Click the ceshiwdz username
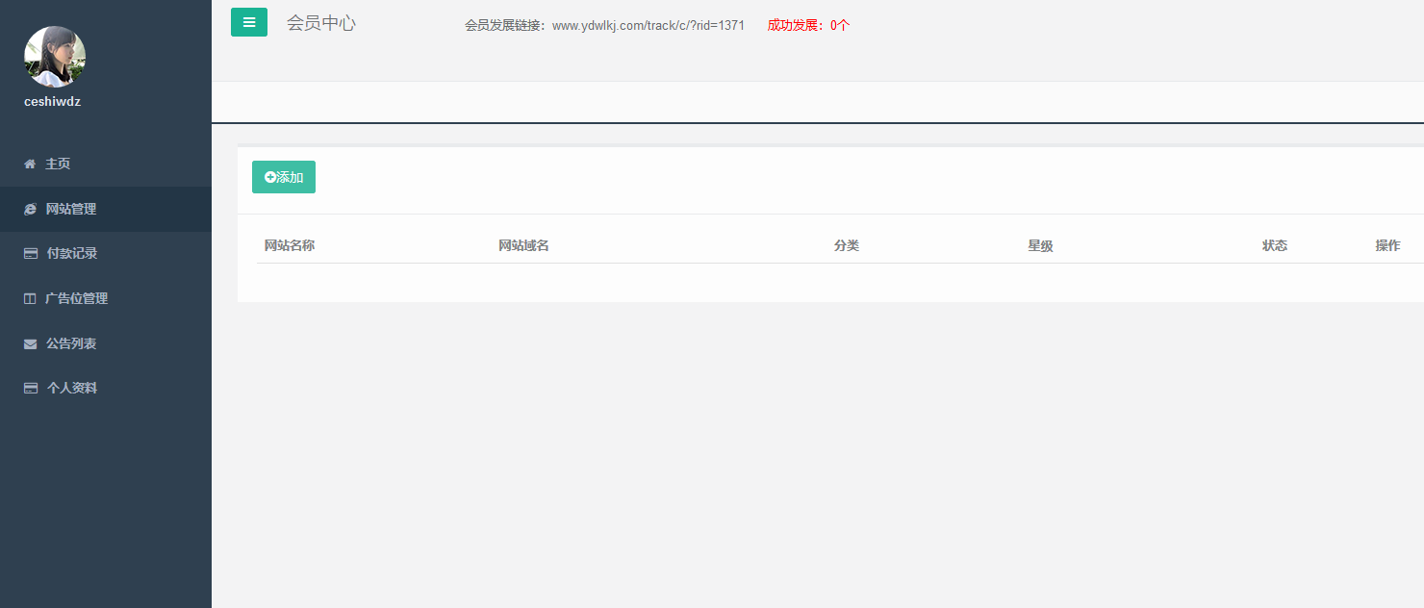 pyautogui.click(x=52, y=102)
